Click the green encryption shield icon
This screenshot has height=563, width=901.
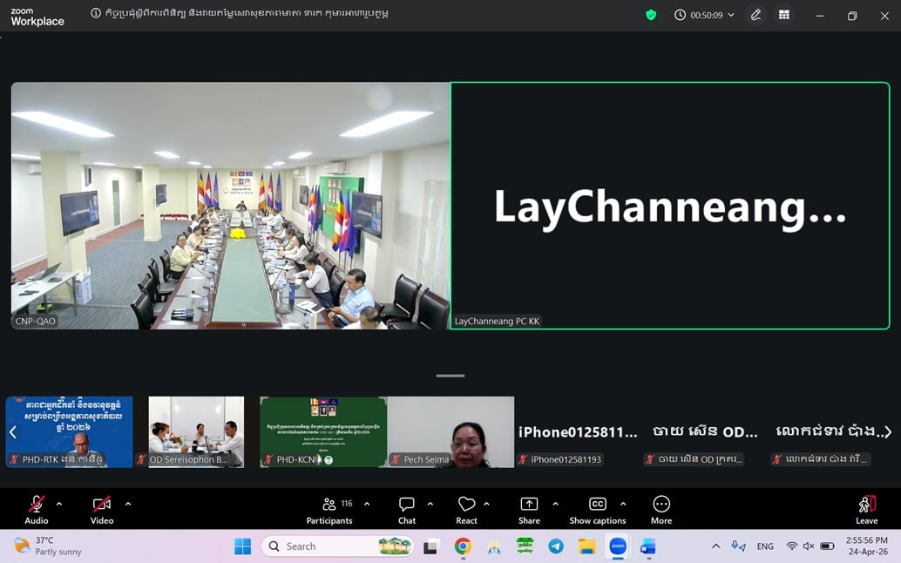[x=651, y=15]
